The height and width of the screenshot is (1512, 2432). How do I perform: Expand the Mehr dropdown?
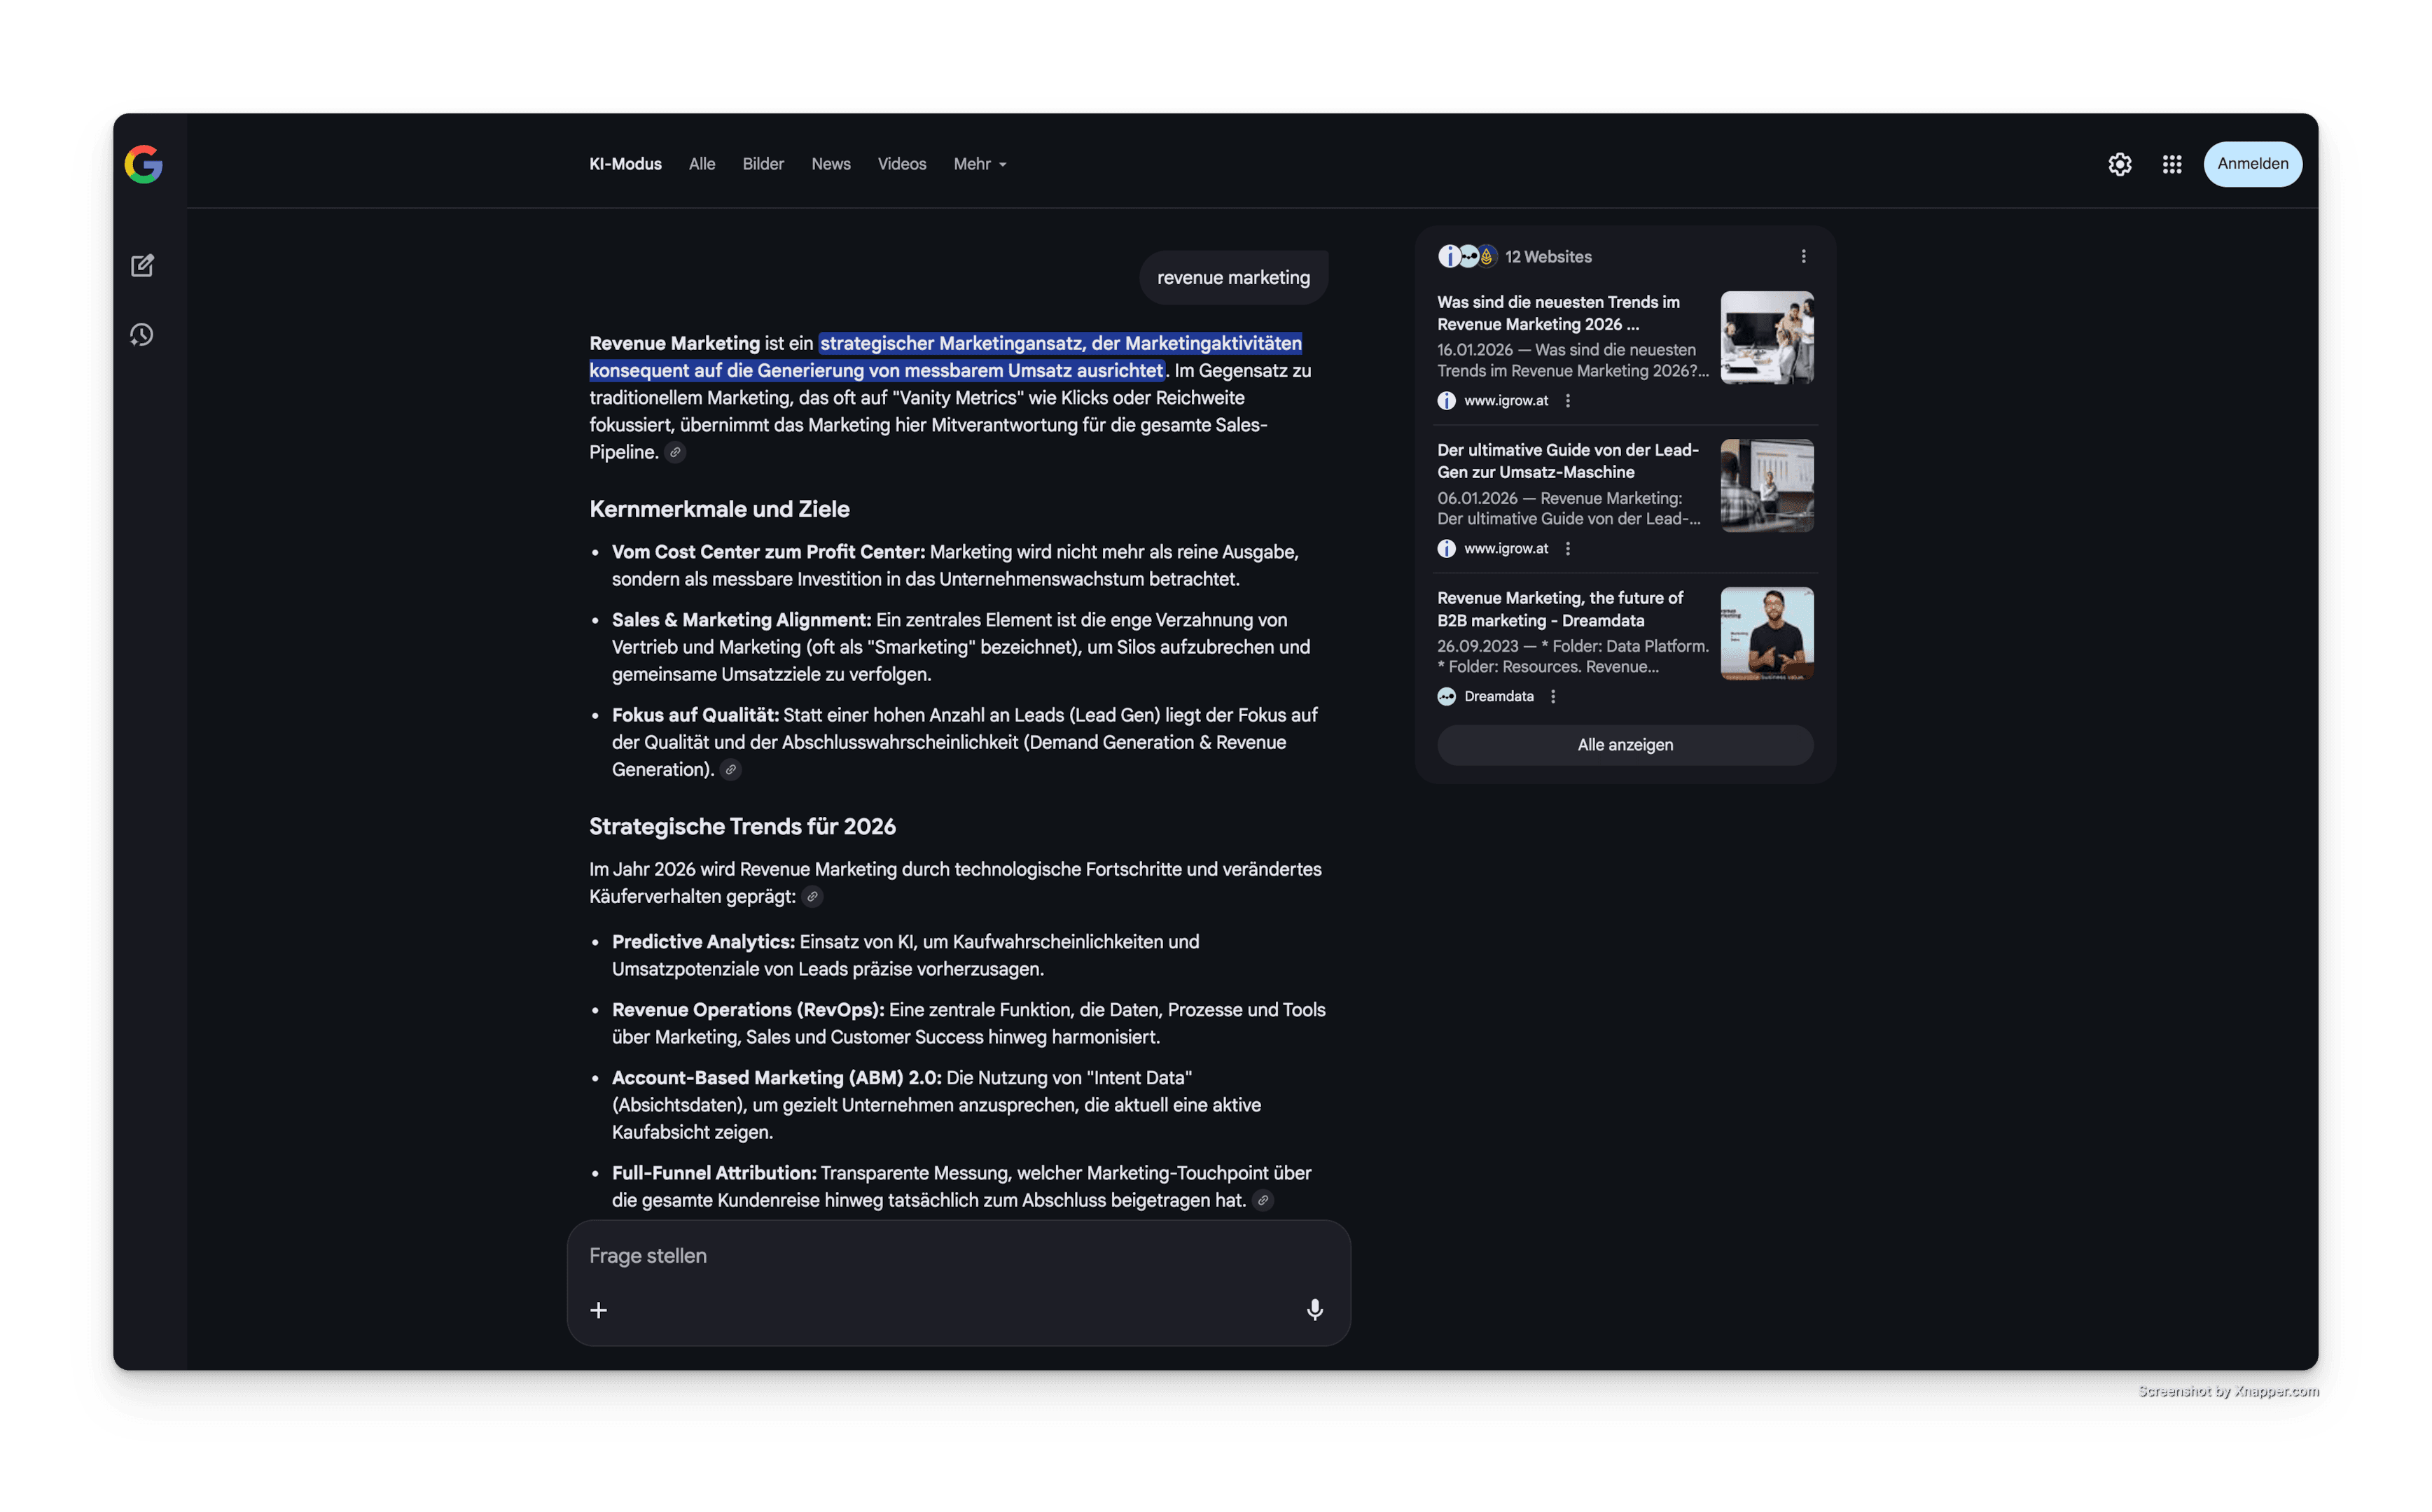tap(980, 164)
